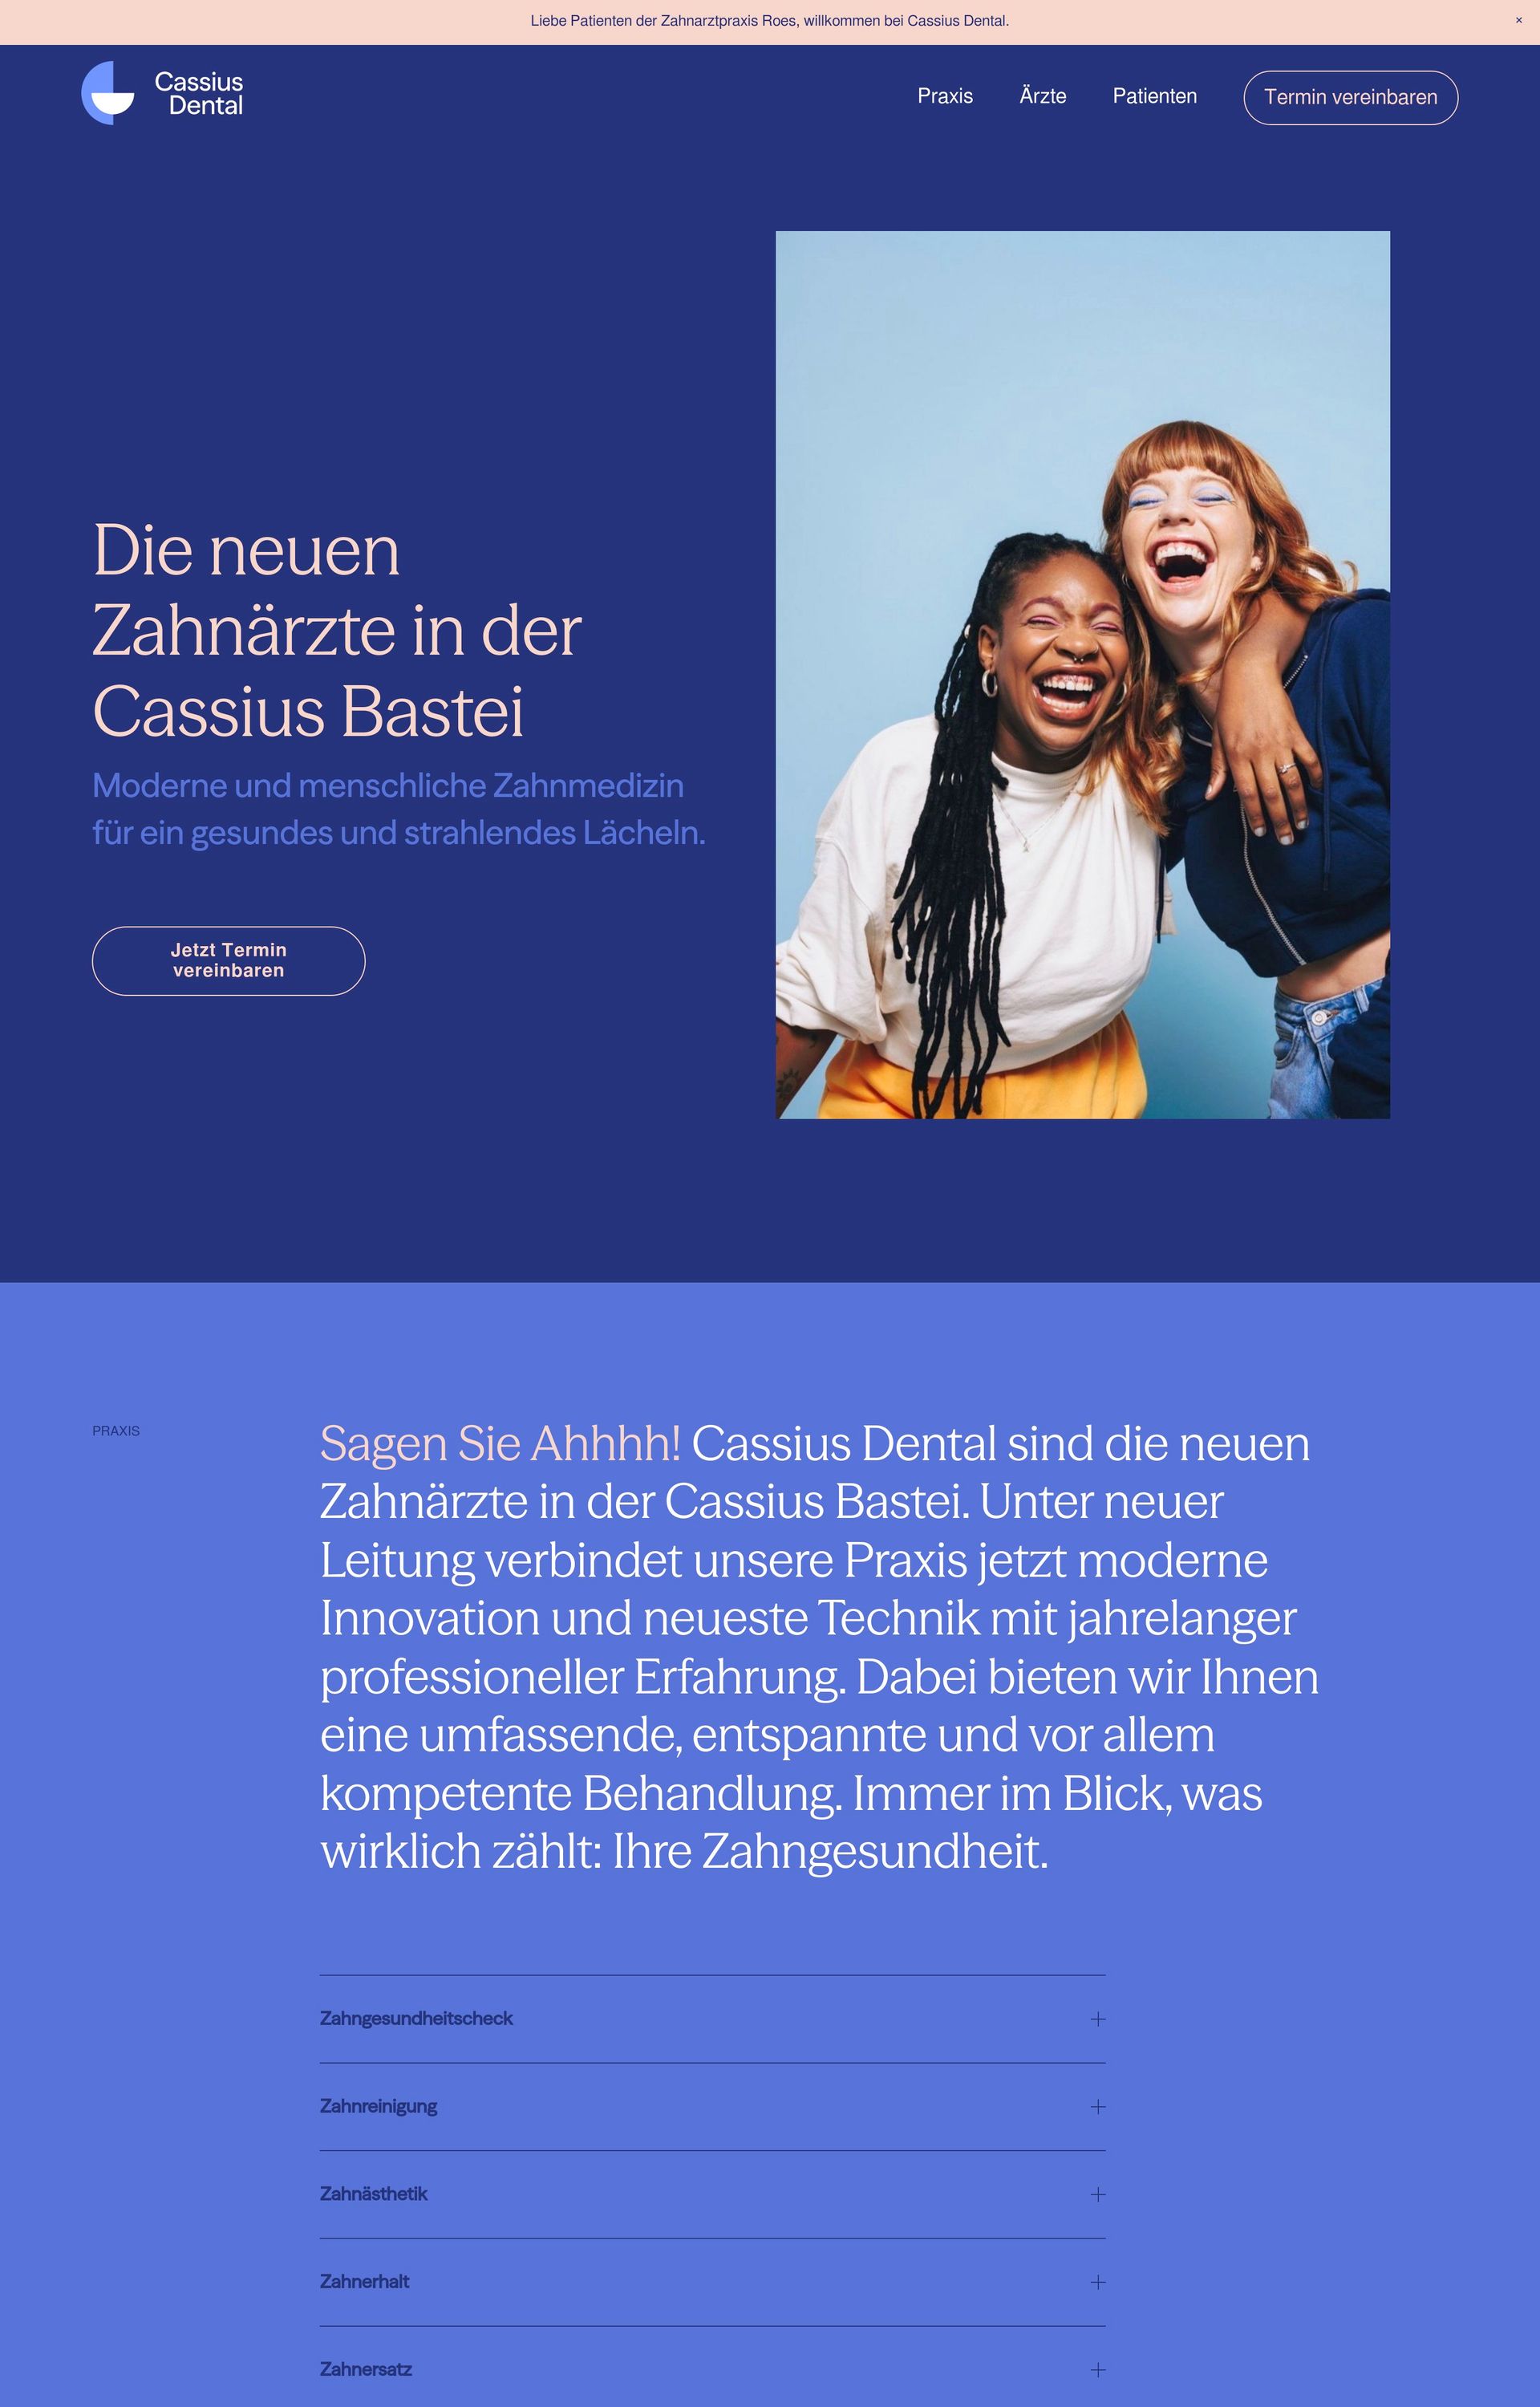Viewport: 1540px width, 2407px height.
Task: Click the plus icon beside Zahnreinigung
Action: pos(1097,2107)
